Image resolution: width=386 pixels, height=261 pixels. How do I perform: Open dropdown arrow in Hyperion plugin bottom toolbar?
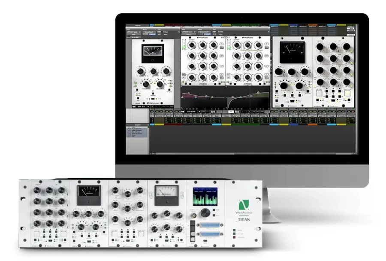coord(199,112)
